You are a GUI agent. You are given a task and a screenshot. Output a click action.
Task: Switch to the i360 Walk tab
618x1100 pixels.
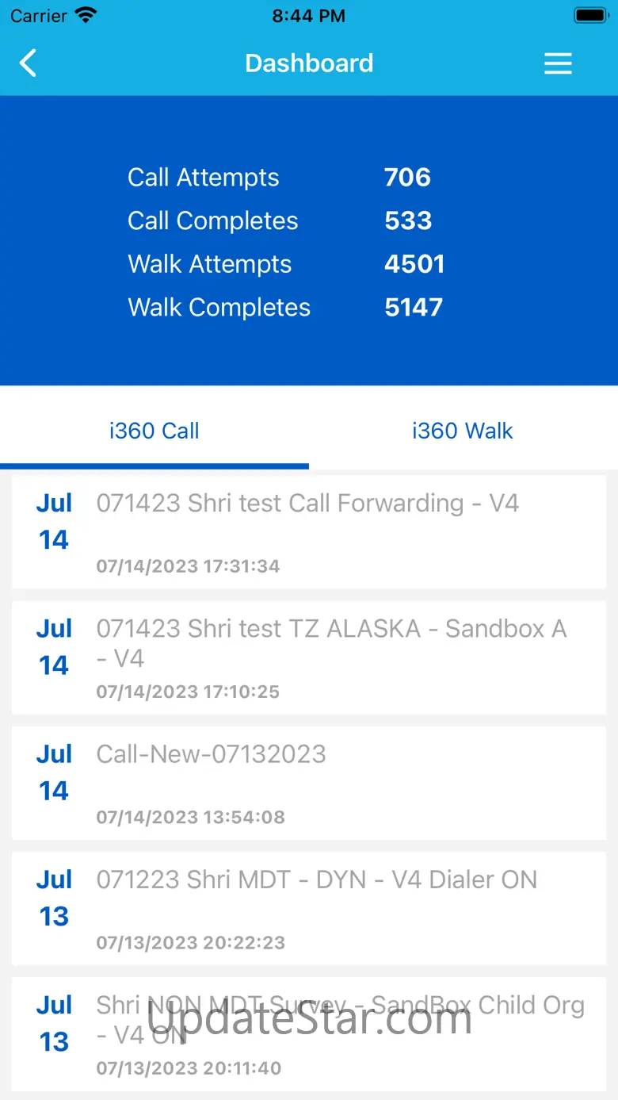[463, 431]
